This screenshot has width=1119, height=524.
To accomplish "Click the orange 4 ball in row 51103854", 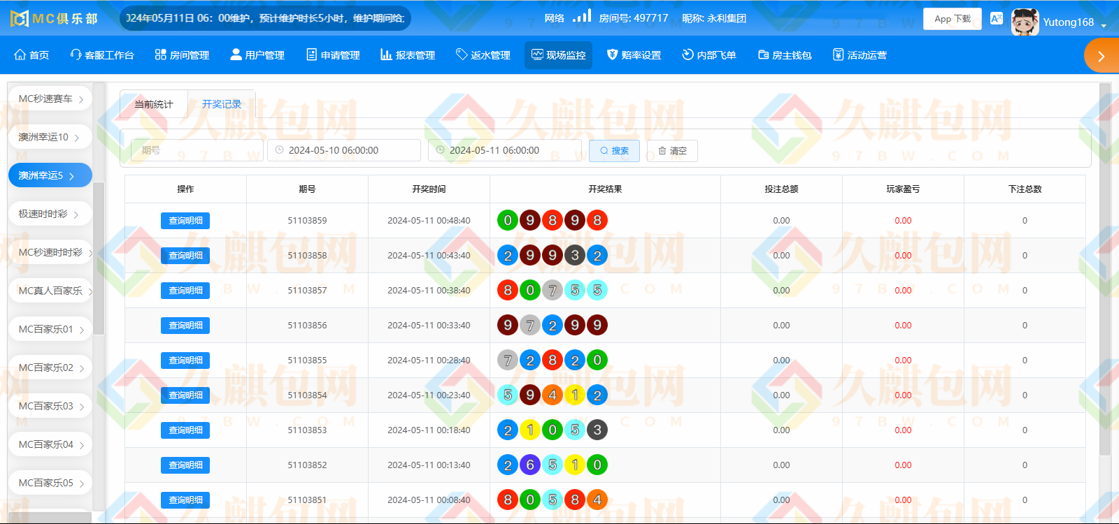I will (553, 395).
